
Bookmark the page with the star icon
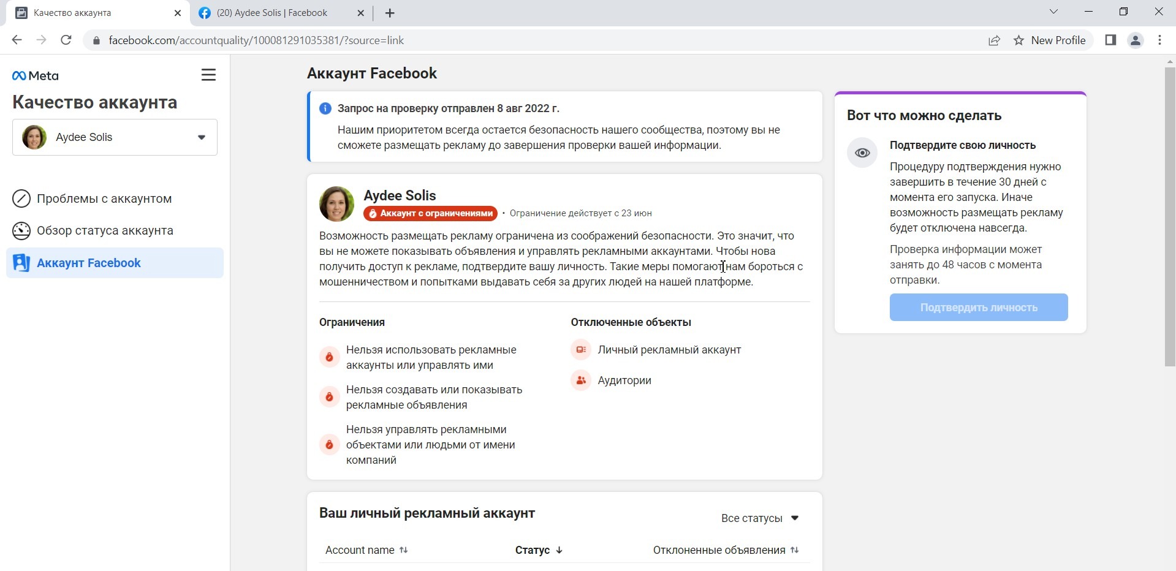tap(1019, 40)
